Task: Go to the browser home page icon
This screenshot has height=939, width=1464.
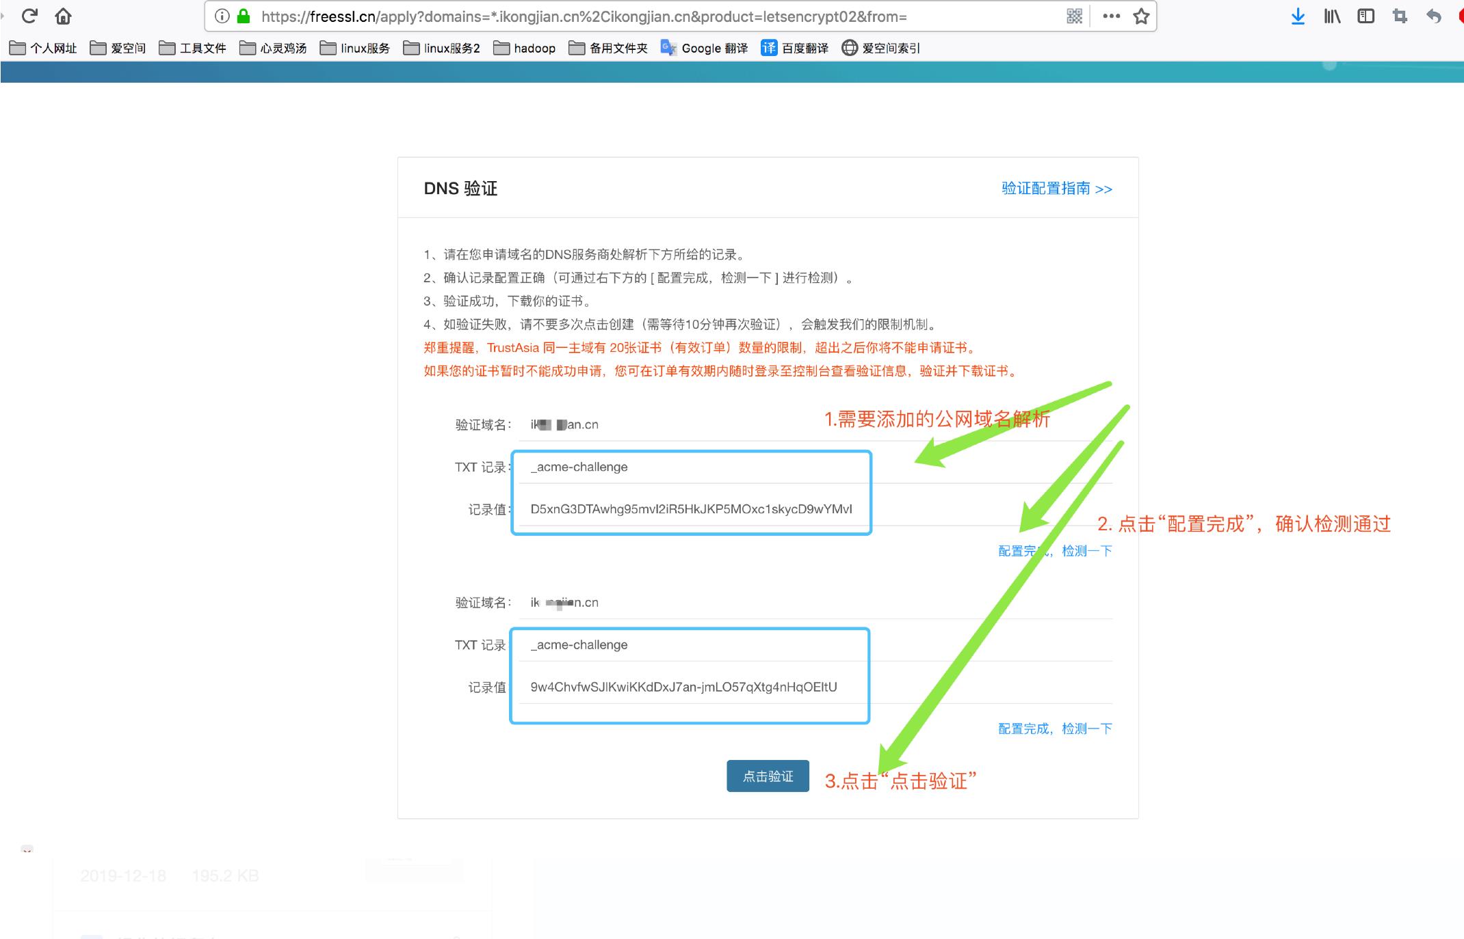Action: [x=63, y=16]
